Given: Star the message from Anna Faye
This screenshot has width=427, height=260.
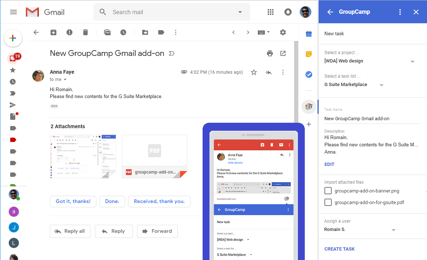Looking at the screenshot, I should click(254, 72).
